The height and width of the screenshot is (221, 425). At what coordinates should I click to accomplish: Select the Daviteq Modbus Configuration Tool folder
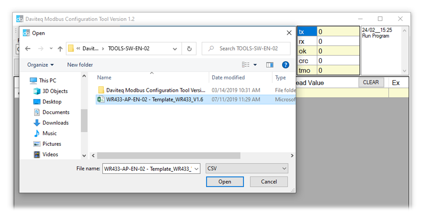coord(156,90)
